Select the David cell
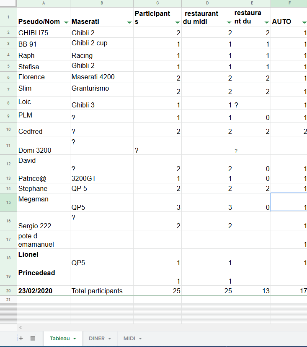The image size is (307, 347). pyautogui.click(x=44, y=164)
